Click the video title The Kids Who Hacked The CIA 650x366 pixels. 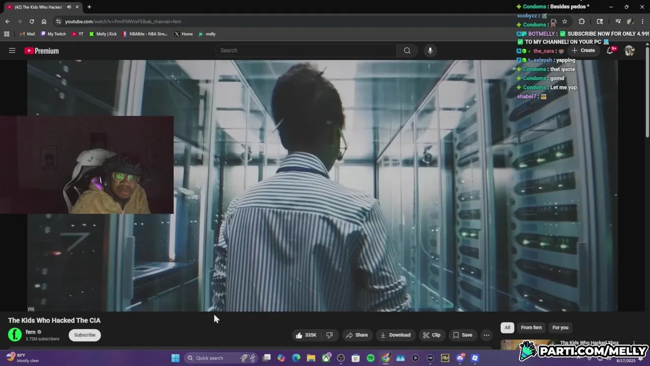point(54,320)
